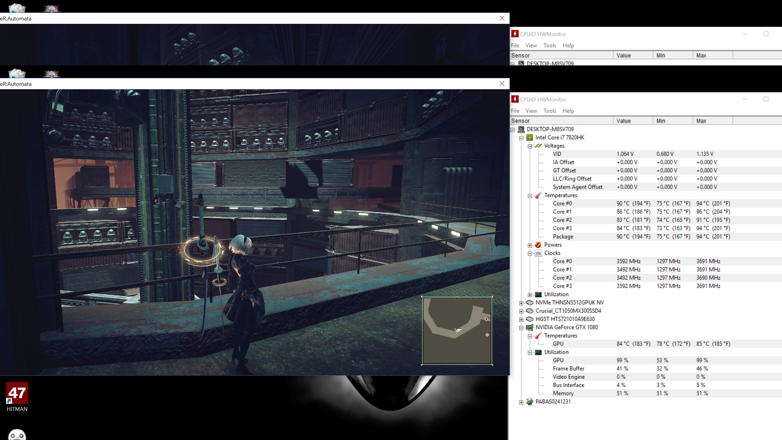Click the 96 °C max value of Core #1
This screenshot has width=782, height=440.
(713, 212)
